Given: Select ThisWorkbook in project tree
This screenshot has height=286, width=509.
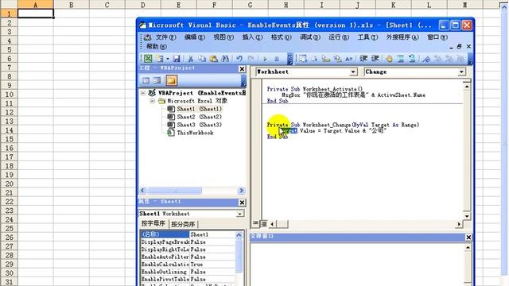Looking at the screenshot, I should (x=190, y=133).
